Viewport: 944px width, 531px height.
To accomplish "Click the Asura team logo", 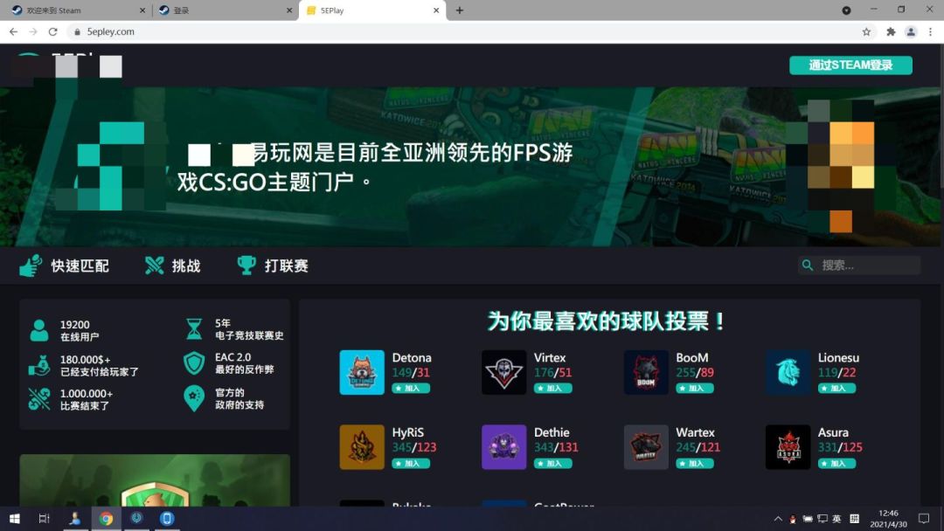I will tap(788, 447).
